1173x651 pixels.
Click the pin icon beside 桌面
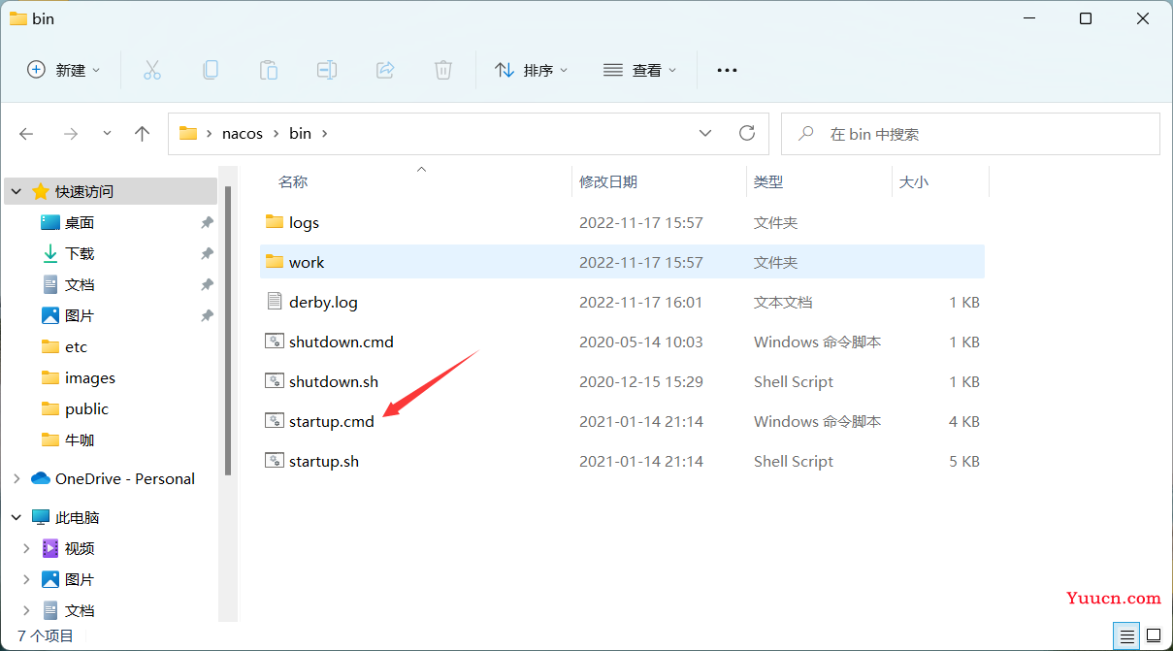tap(207, 222)
